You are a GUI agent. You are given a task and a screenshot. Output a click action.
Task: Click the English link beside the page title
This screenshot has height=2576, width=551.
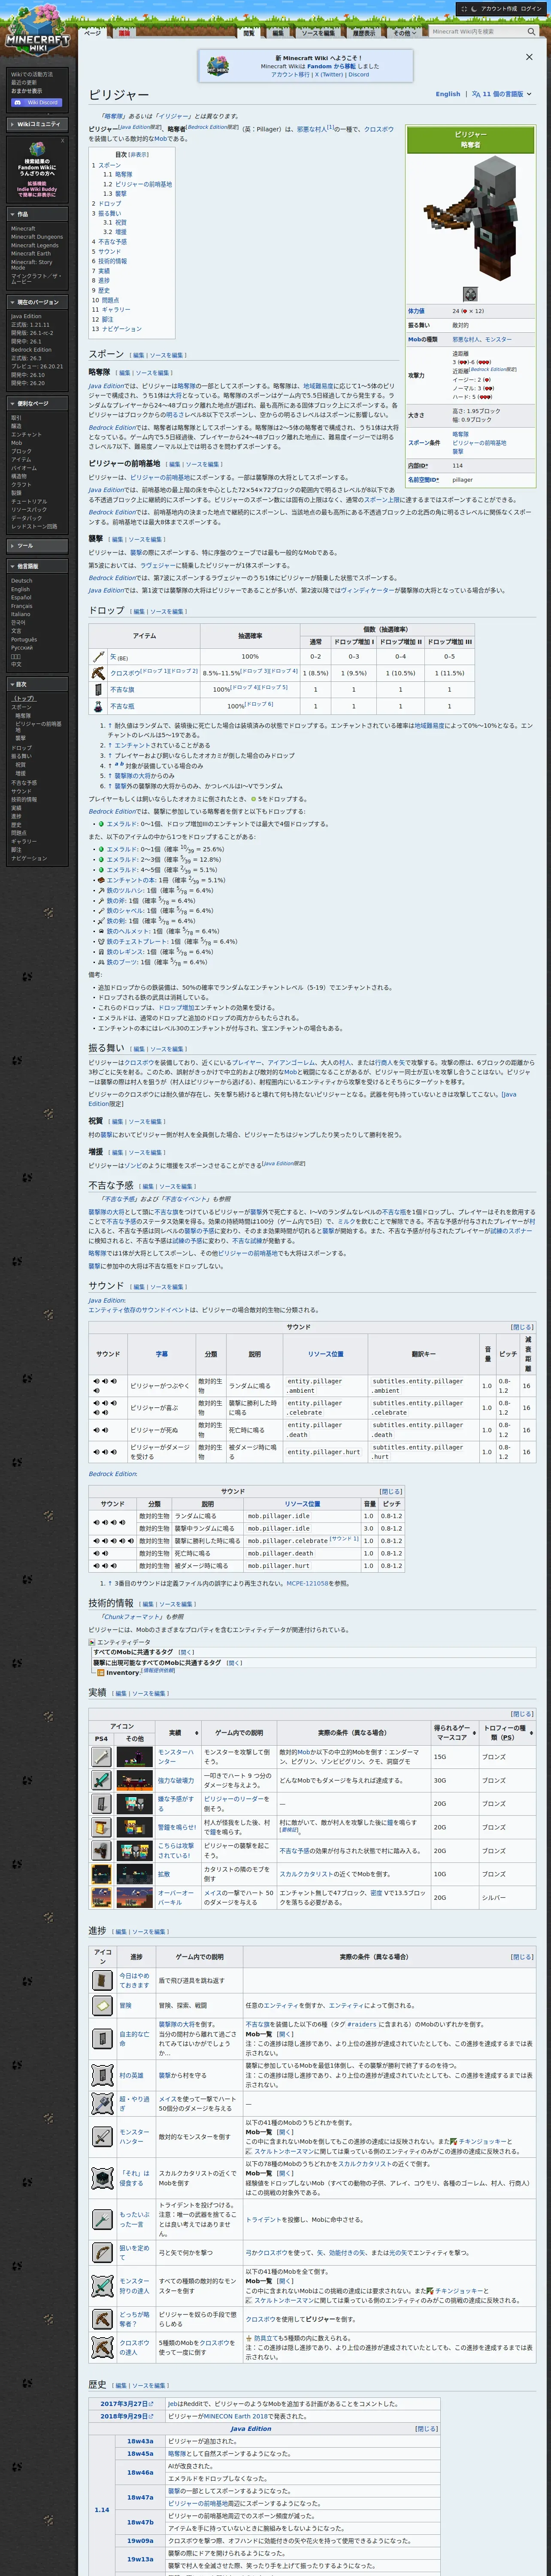click(448, 94)
